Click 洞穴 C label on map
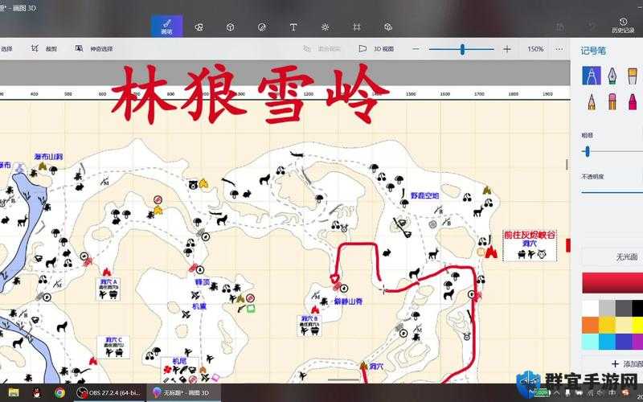Screen dimensions: 643x402 113,339
